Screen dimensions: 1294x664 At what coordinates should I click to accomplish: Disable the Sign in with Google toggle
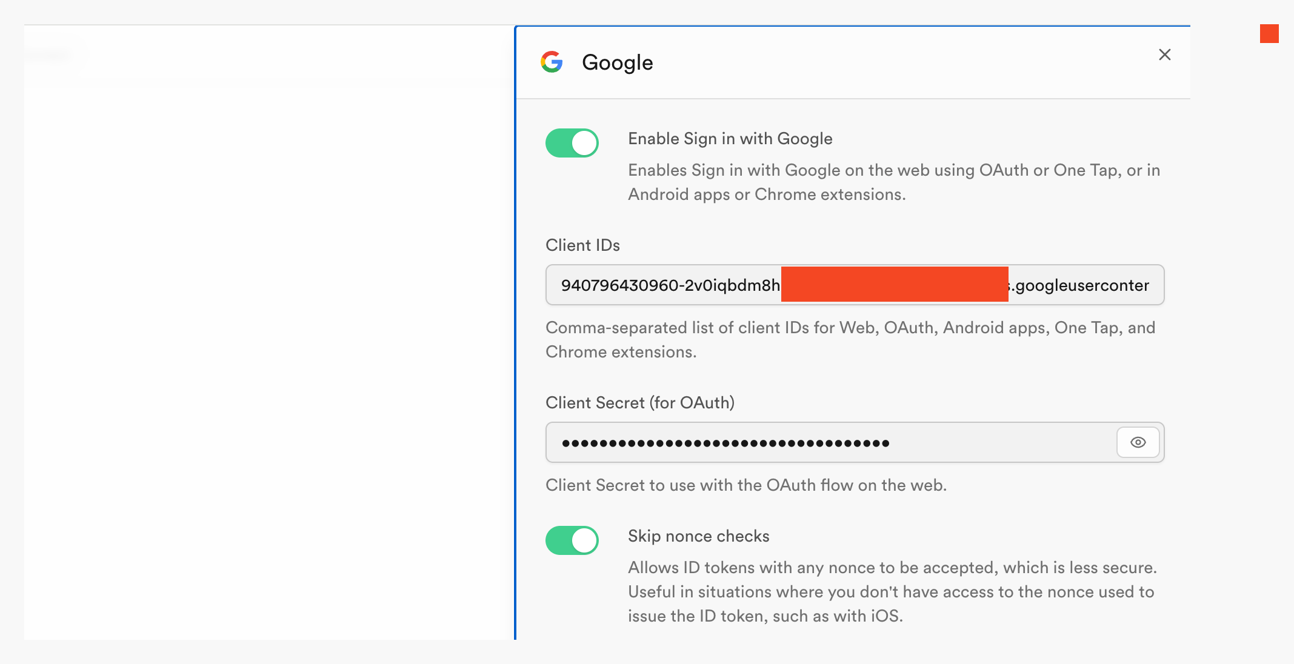(572, 143)
